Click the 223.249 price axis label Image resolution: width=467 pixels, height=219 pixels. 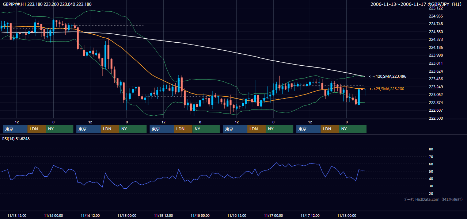tap(436, 87)
